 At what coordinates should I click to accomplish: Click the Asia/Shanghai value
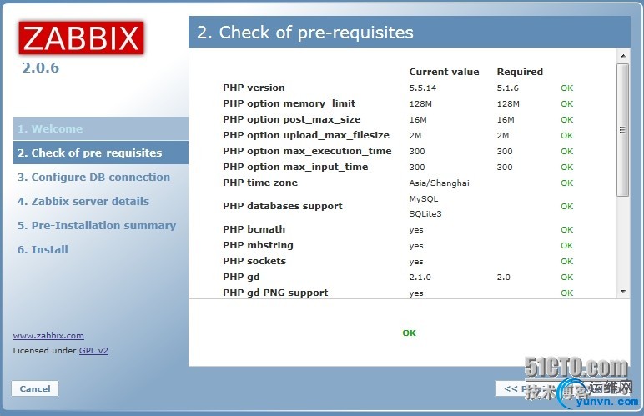coord(439,183)
